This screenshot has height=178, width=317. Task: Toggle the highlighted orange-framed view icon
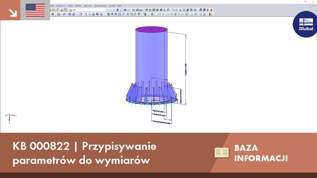[x=154, y=10]
